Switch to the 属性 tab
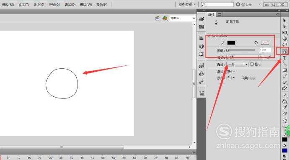Viewport: 290px width, 160px height. pyautogui.click(x=211, y=14)
